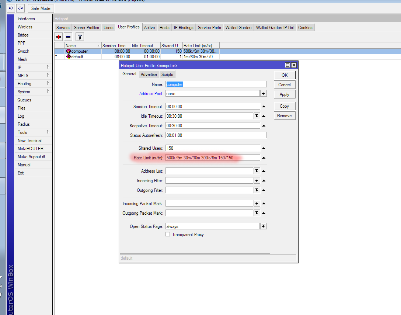Click the undo arrow icon
401x315 pixels.
11,8
